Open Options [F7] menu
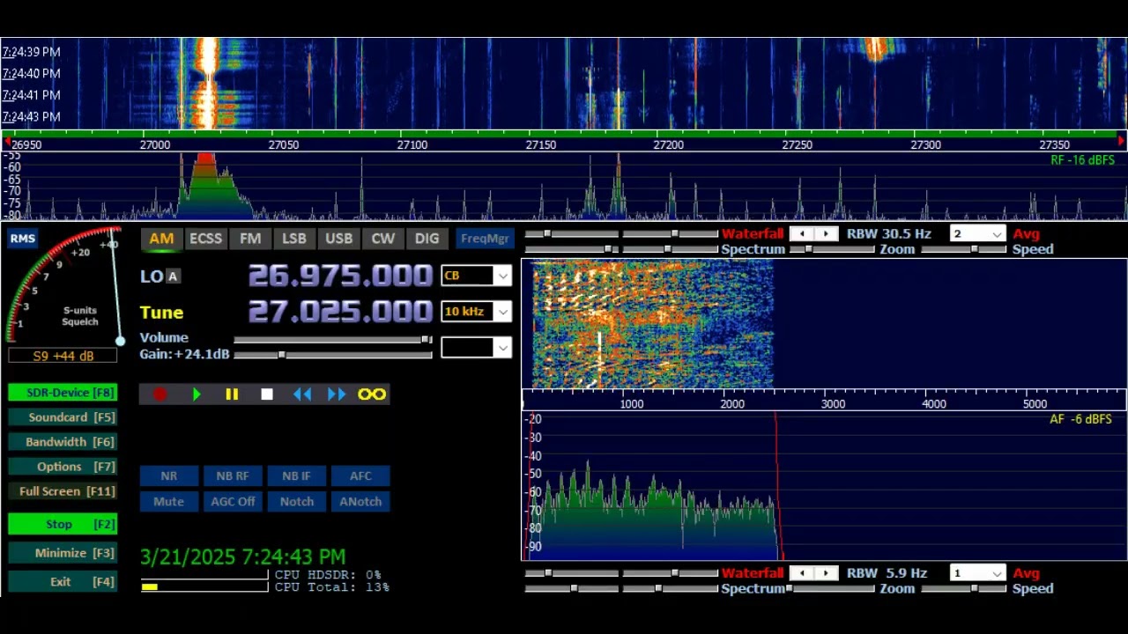The width and height of the screenshot is (1128, 634). (63, 467)
